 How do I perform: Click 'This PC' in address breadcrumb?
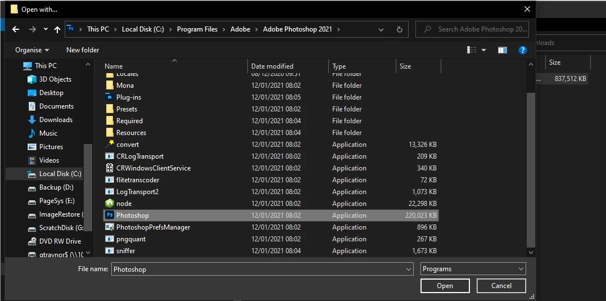click(98, 29)
